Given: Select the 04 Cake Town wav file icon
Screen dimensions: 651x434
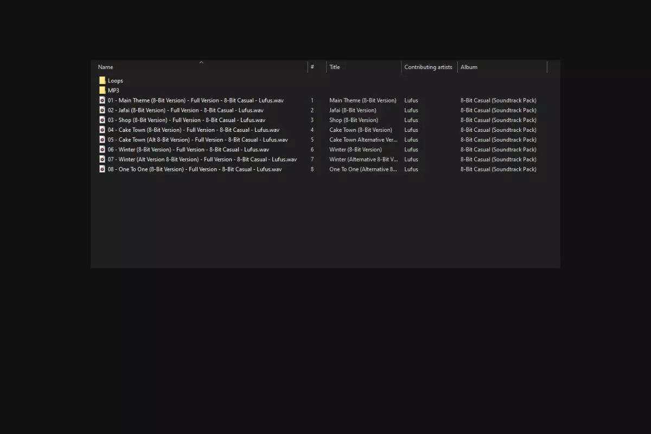Looking at the screenshot, I should pyautogui.click(x=102, y=129).
